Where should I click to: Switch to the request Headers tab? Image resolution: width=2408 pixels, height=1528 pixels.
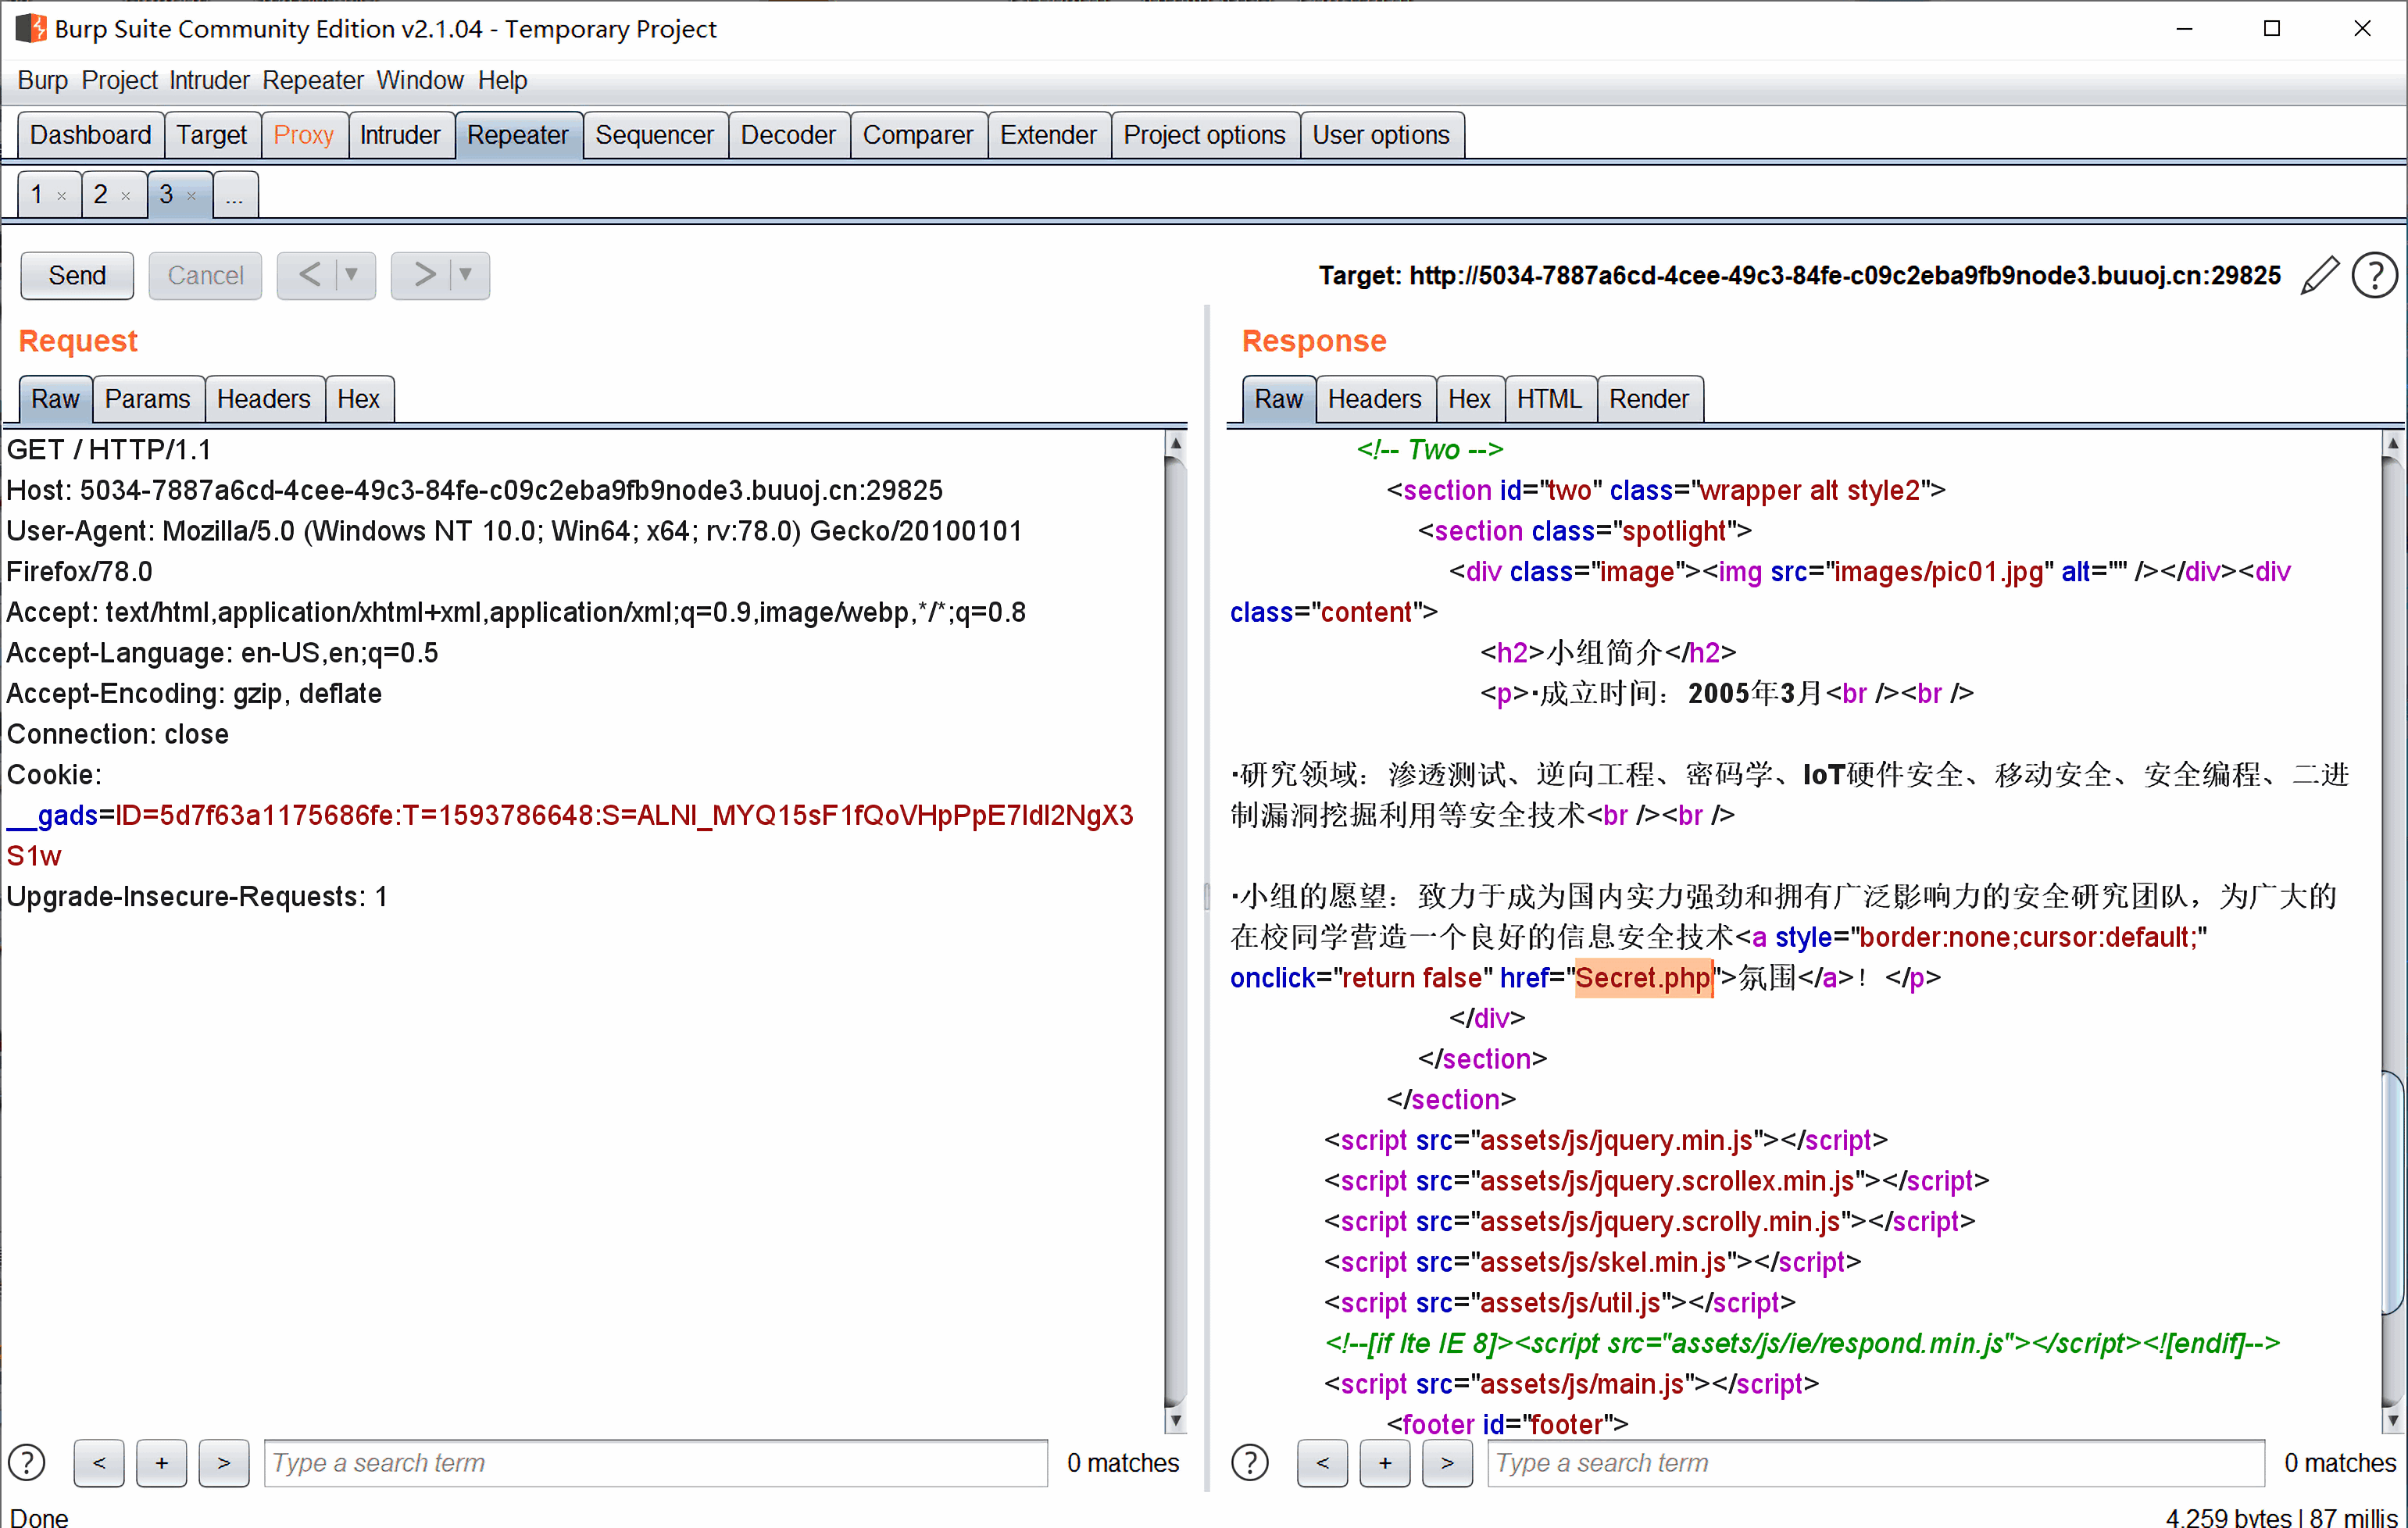(264, 399)
